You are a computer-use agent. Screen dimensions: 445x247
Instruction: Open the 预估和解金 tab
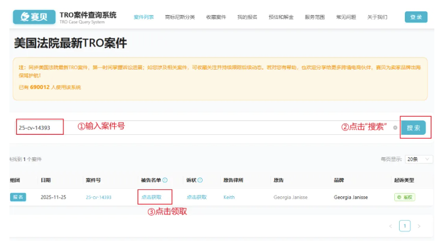pos(281,17)
